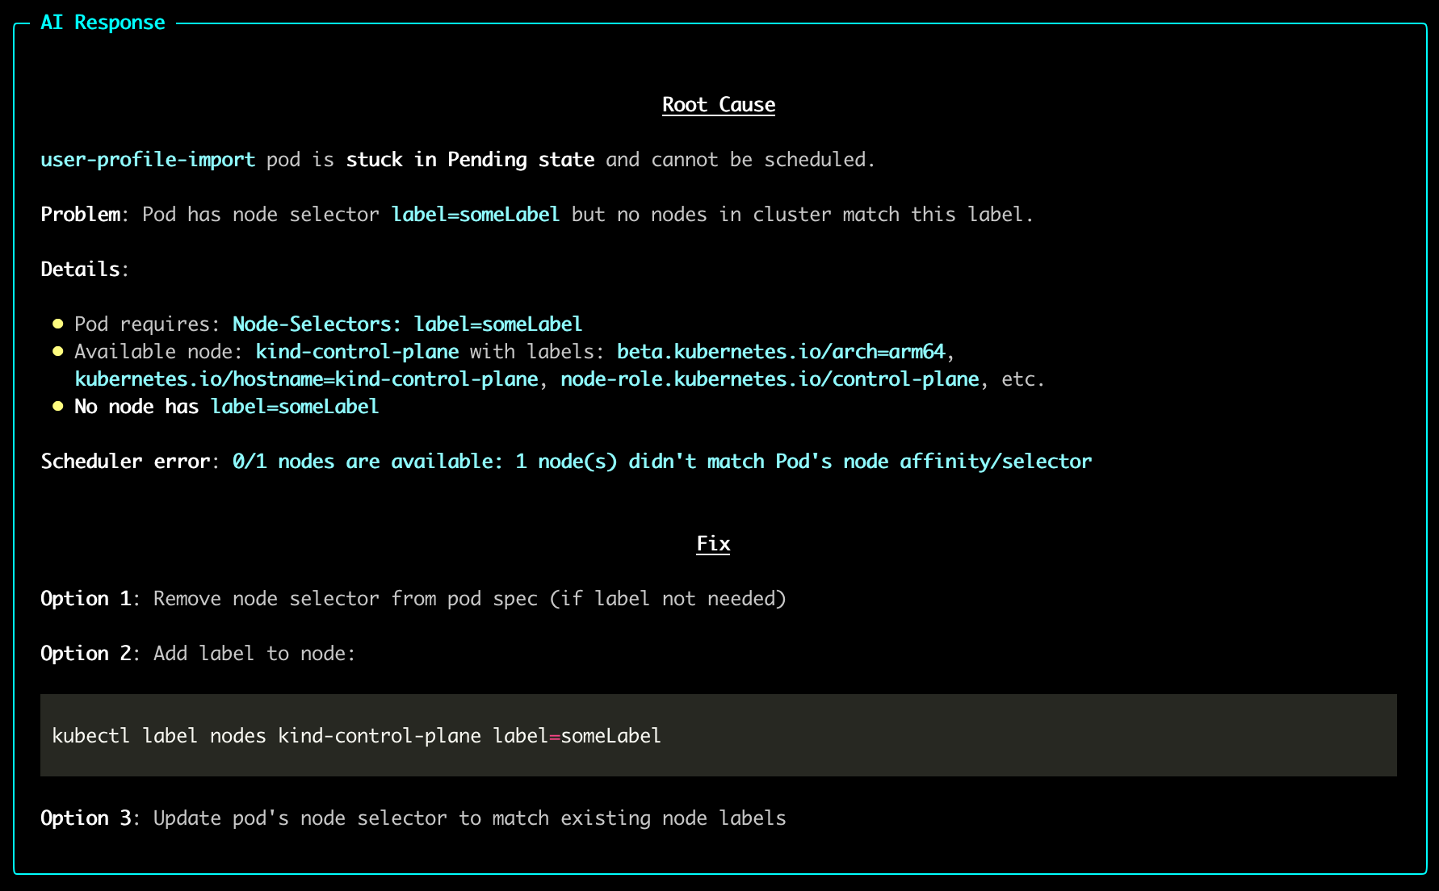Click the "Option 3" fix label

point(86,818)
